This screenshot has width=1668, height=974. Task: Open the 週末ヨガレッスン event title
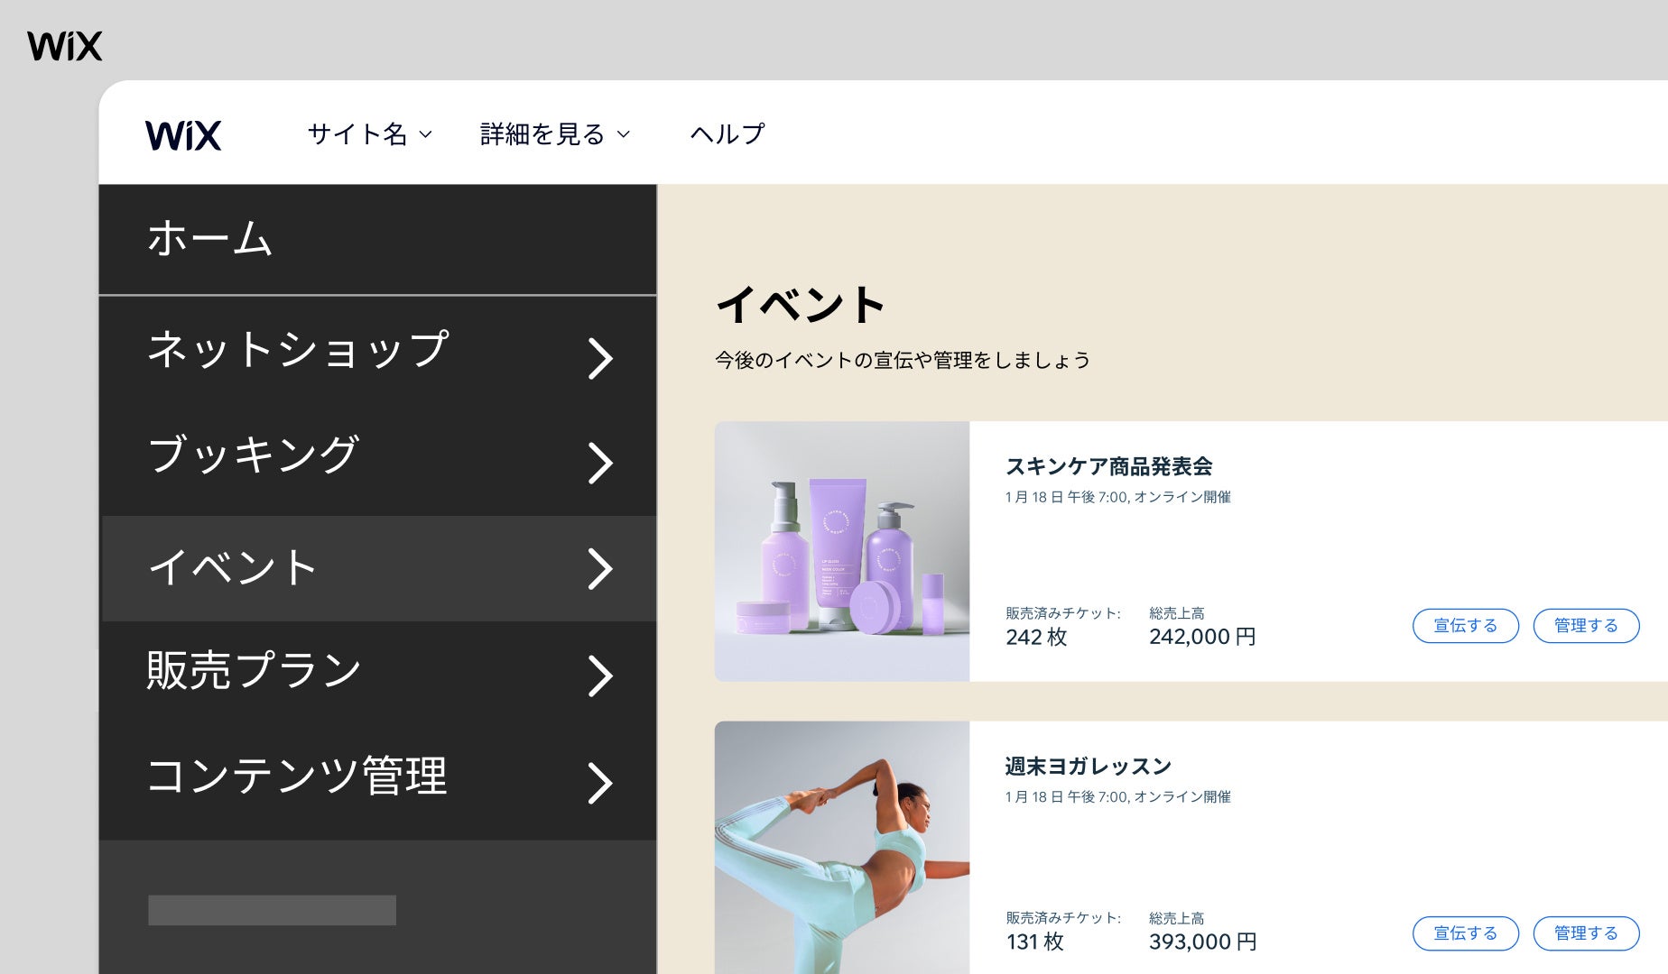1086,766
